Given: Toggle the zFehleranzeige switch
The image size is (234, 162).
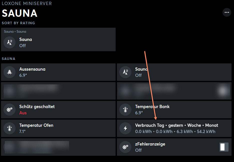Looking at the screenshot, I should click(x=224, y=147).
